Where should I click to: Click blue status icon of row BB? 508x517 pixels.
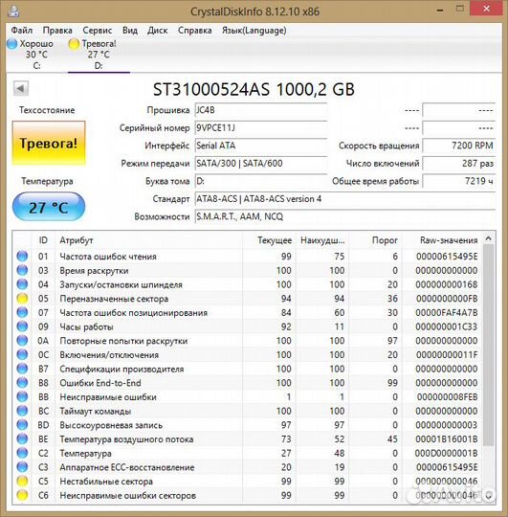[22, 397]
